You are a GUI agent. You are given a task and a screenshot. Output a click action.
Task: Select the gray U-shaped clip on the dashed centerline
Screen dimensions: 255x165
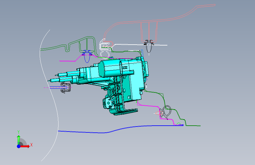[x=66, y=87]
